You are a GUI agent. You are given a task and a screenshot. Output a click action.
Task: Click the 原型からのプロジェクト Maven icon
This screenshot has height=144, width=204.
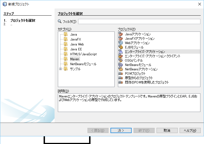[121, 78]
